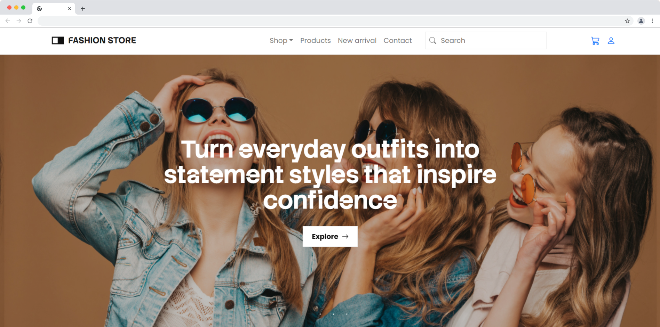Open the Chrome three-dot menu
The height and width of the screenshot is (327, 660).
[x=652, y=21]
